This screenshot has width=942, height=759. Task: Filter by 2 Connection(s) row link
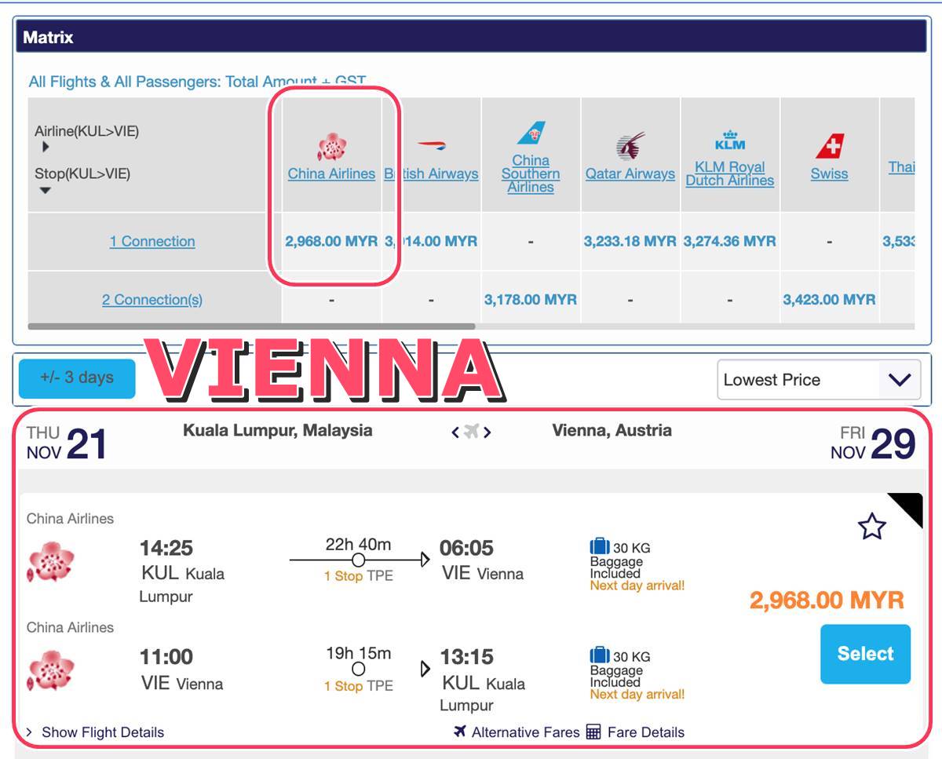coord(152,299)
